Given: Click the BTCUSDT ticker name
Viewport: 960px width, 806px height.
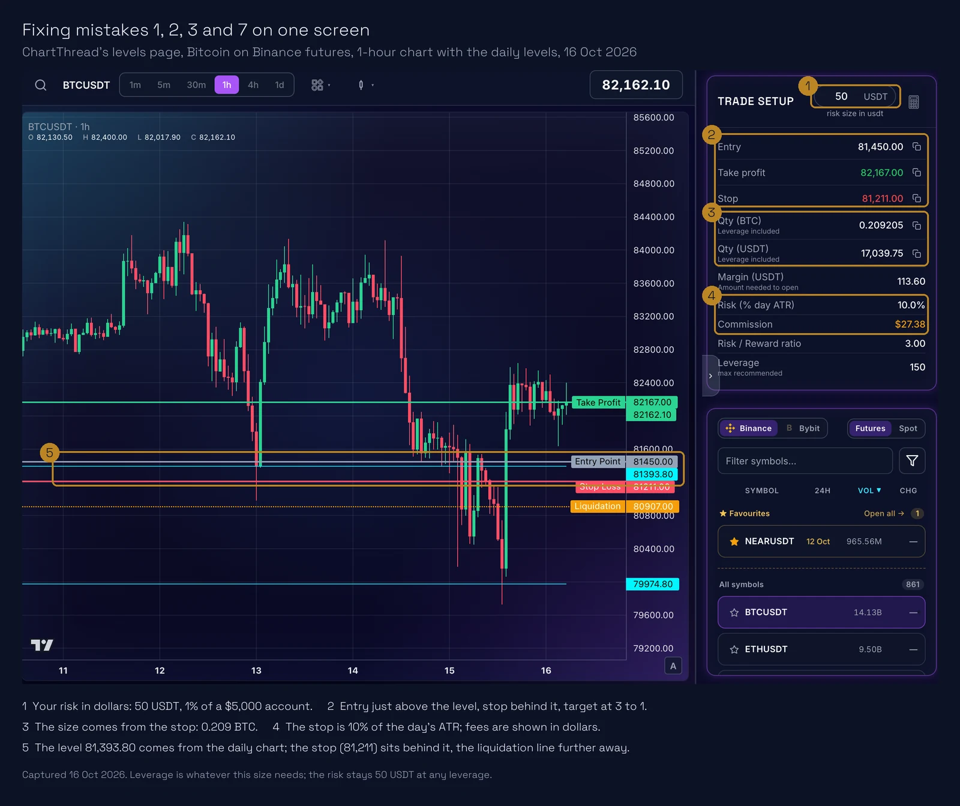Looking at the screenshot, I should (86, 85).
